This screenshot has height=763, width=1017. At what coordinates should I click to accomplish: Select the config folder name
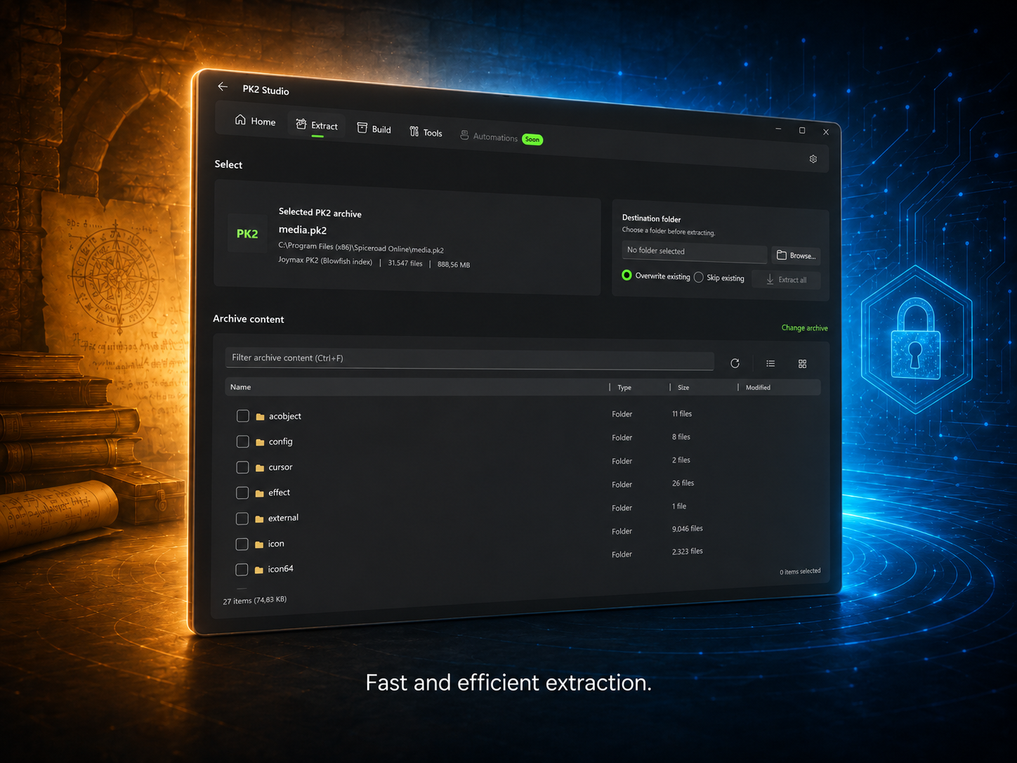[281, 441]
